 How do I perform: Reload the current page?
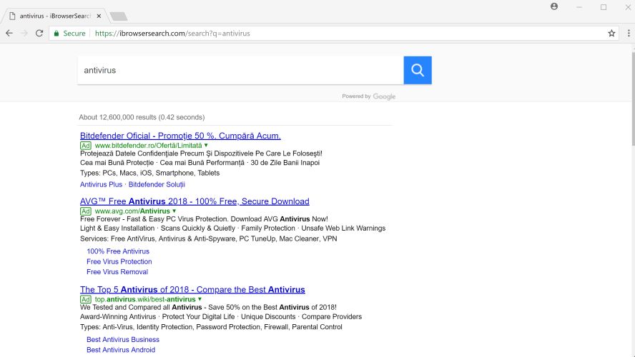click(39, 34)
